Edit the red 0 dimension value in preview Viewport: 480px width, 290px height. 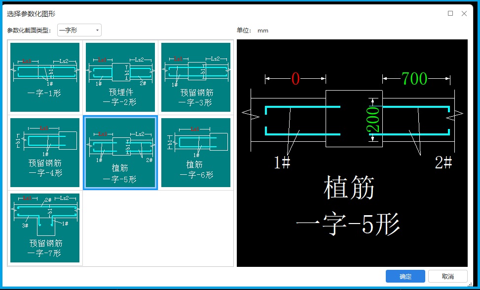pos(295,79)
